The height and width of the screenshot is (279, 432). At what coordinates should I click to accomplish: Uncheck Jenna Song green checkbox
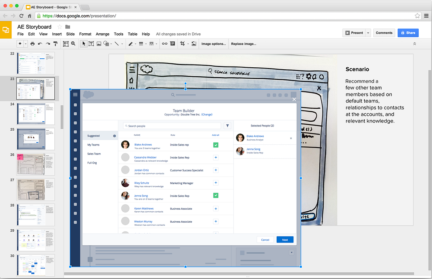[x=216, y=196]
